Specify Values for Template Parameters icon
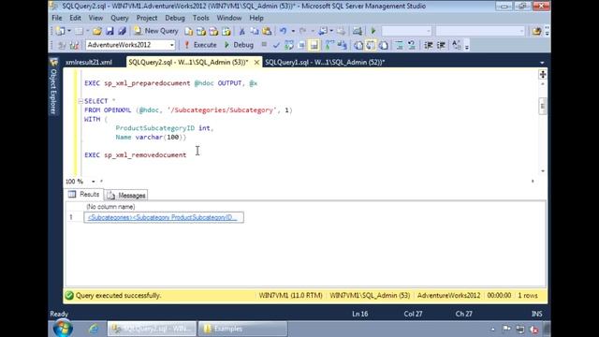The width and height of the screenshot is (599, 337). pos(456,45)
